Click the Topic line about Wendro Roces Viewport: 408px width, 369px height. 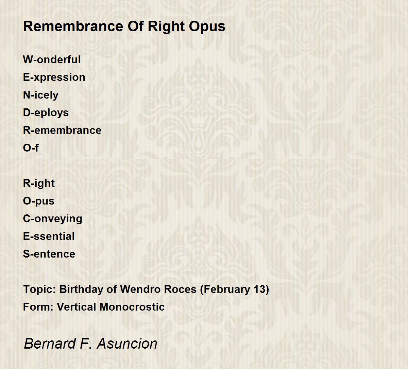pos(146,289)
